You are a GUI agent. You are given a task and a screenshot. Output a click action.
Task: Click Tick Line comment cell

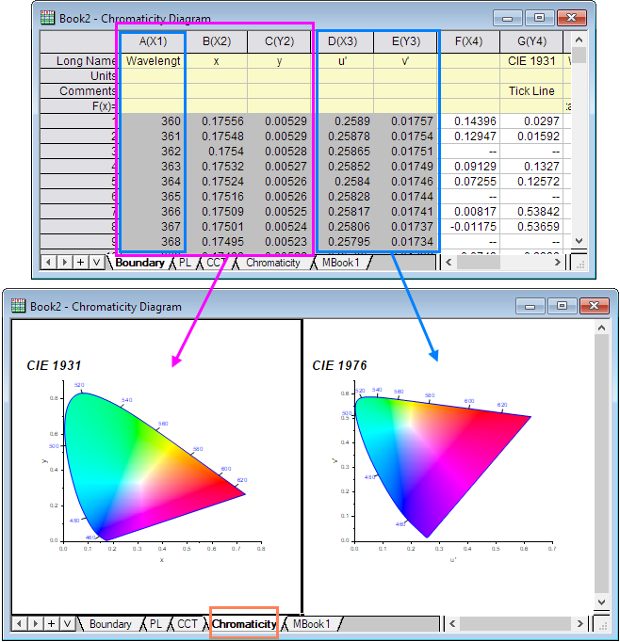pyautogui.click(x=531, y=91)
